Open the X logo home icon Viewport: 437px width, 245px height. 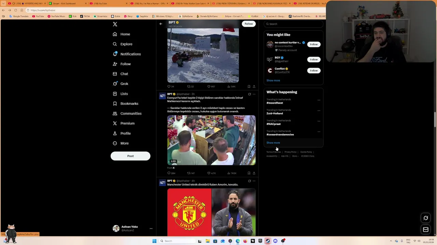click(x=115, y=24)
